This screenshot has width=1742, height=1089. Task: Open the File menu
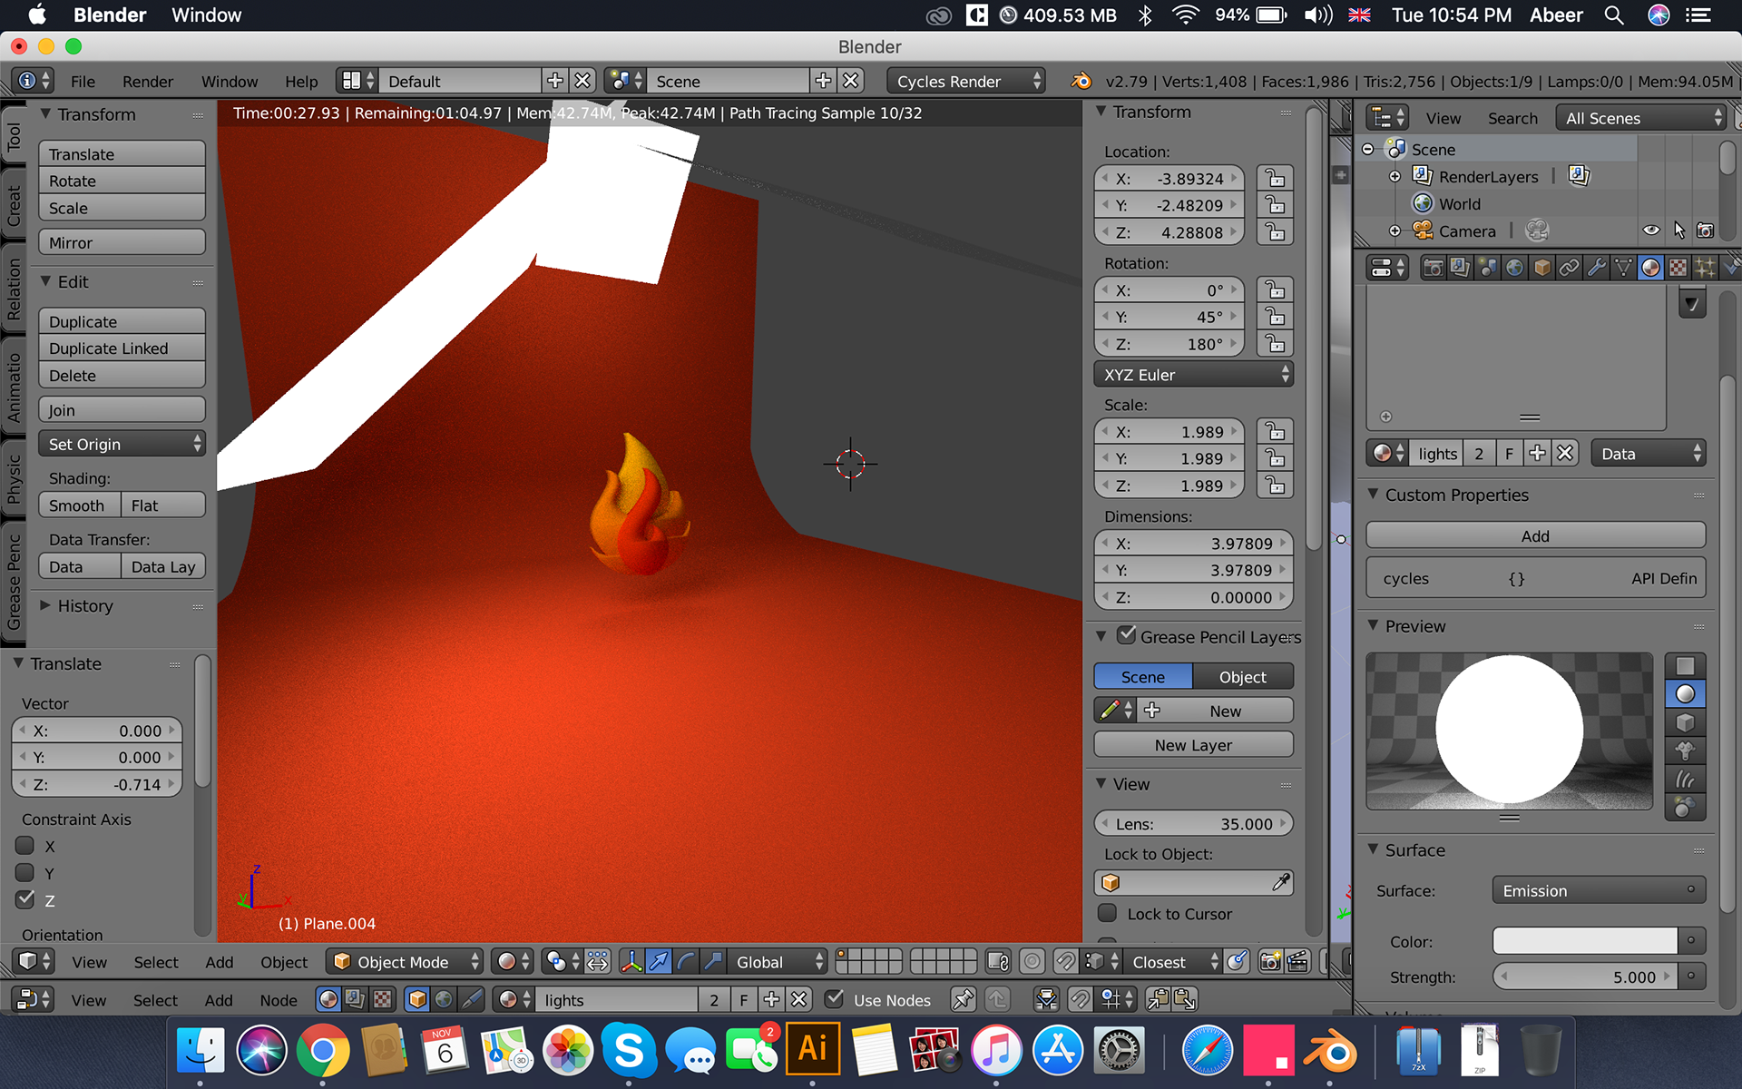[83, 81]
